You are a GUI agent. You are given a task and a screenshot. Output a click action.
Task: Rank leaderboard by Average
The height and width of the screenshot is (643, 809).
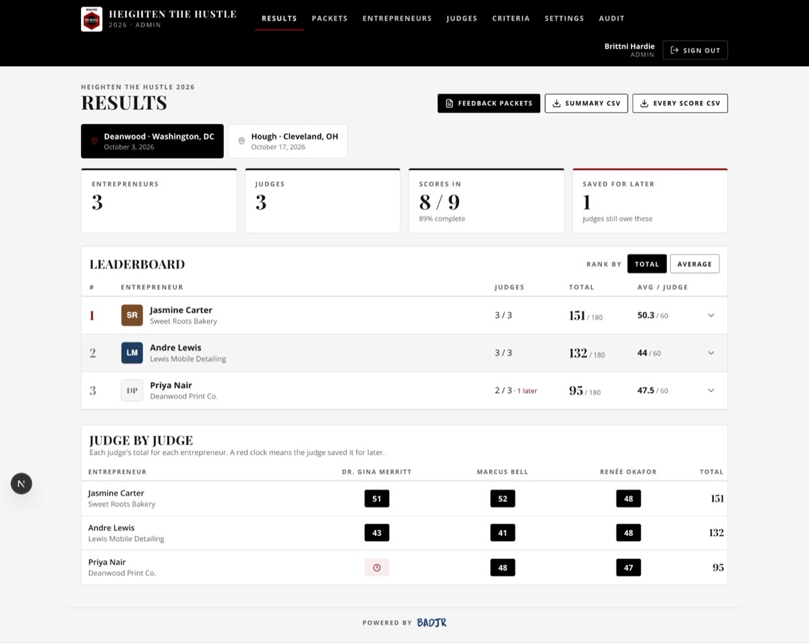(694, 264)
